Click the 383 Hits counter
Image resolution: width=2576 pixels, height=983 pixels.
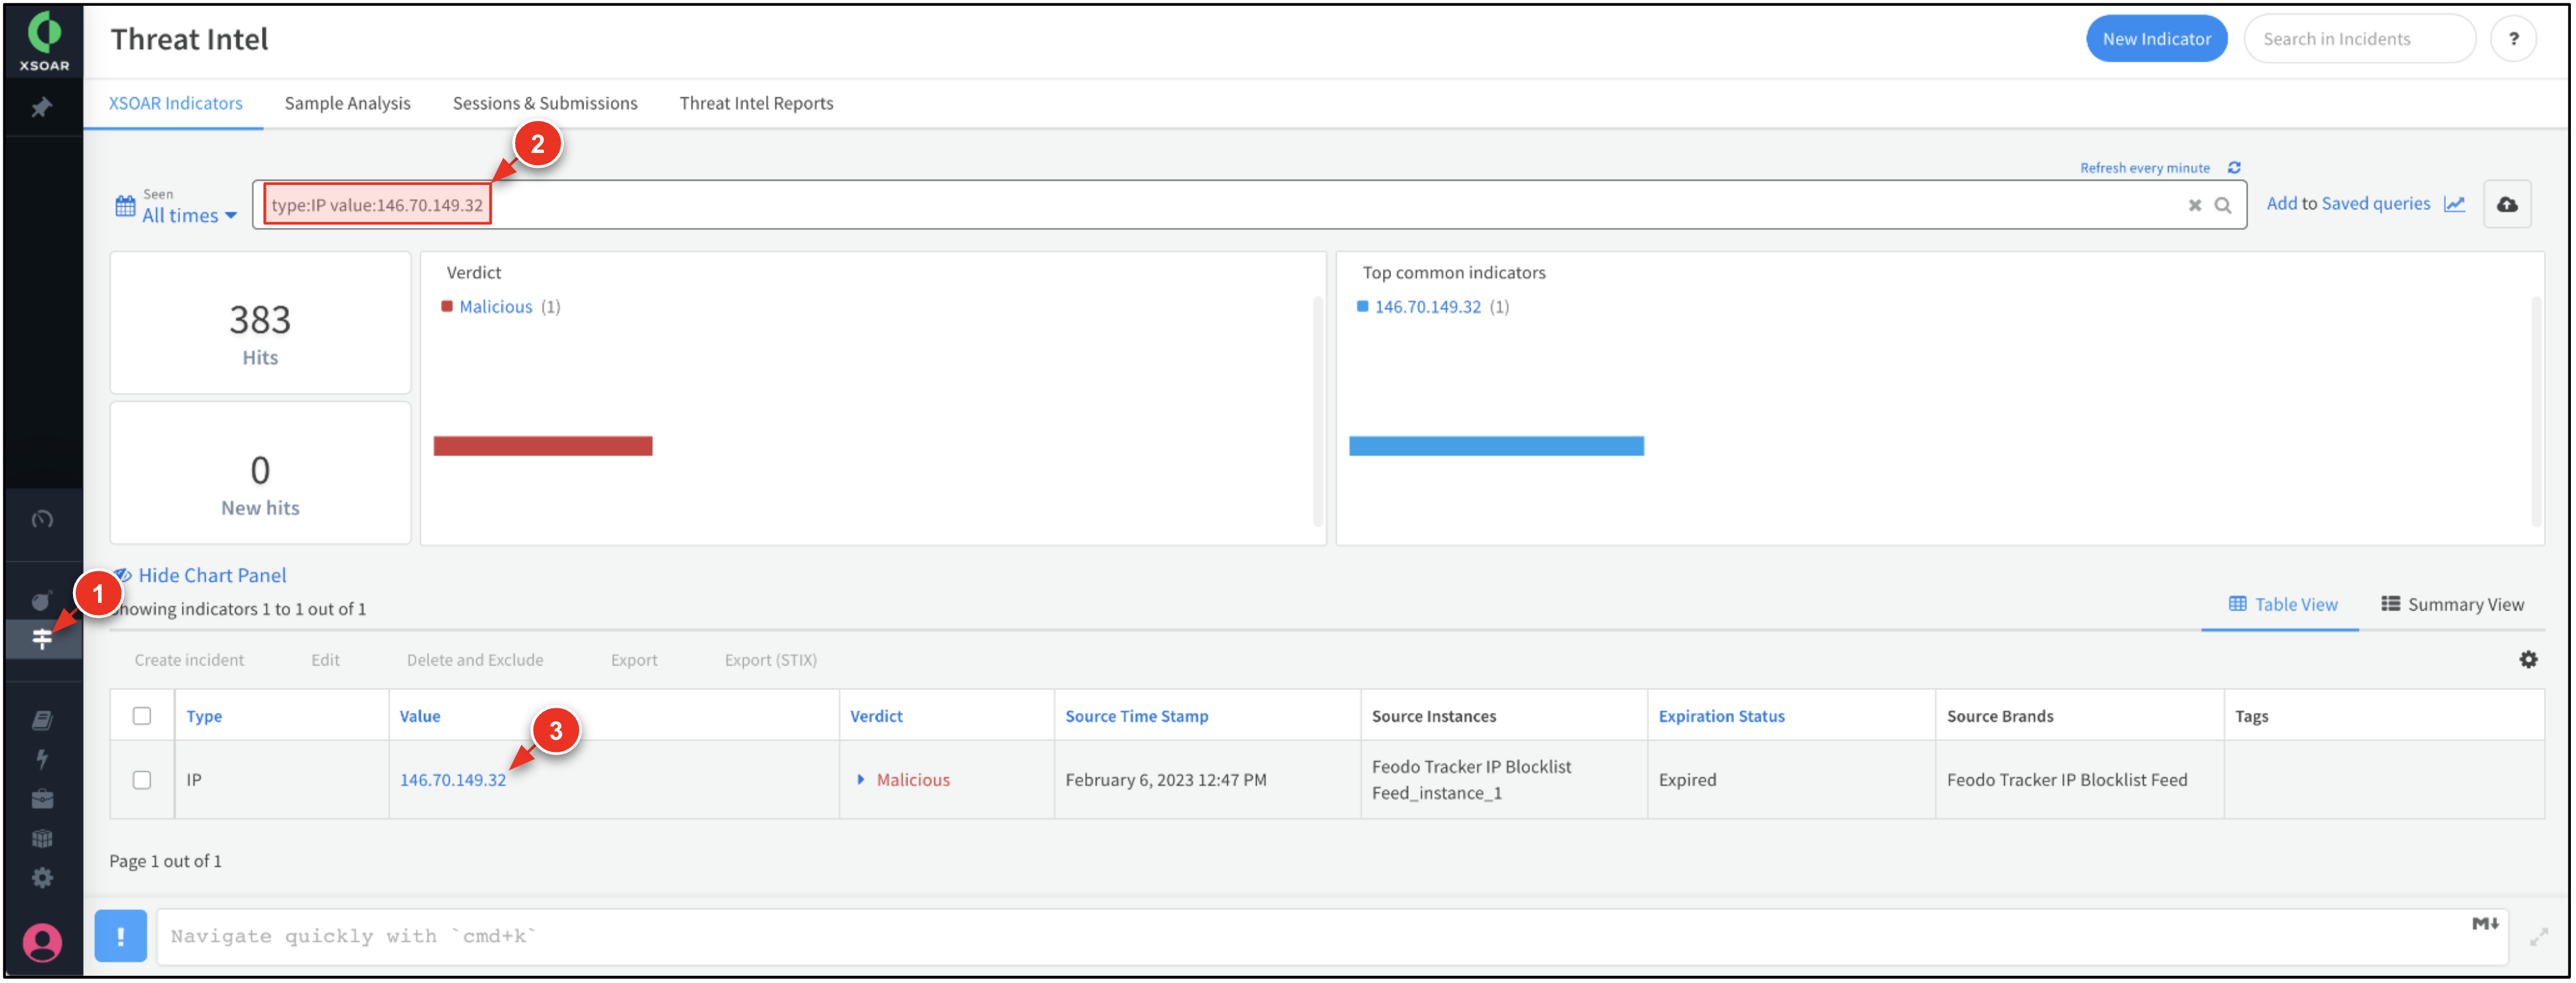click(260, 324)
